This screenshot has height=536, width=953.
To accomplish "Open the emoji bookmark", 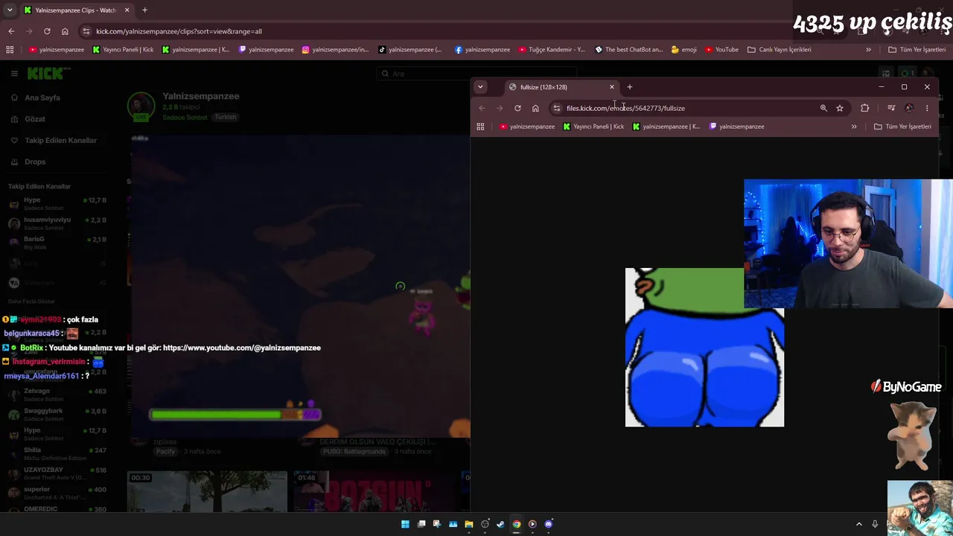I will (x=684, y=50).
